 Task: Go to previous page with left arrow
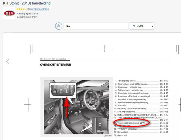8,61
